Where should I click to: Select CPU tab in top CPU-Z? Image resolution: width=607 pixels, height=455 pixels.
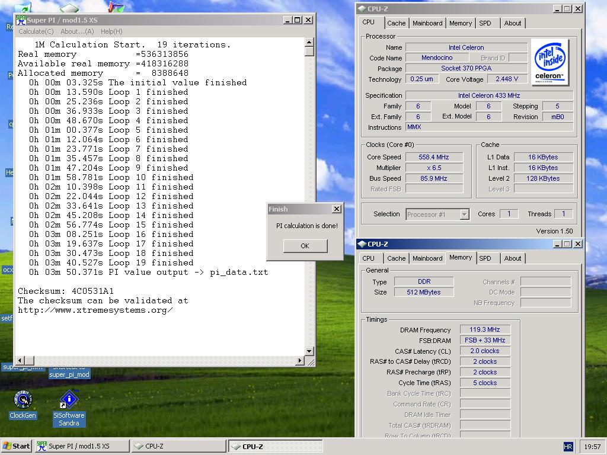[369, 23]
